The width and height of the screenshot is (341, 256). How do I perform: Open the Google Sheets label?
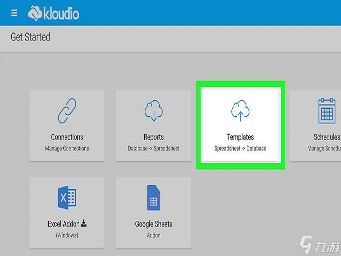[154, 224]
